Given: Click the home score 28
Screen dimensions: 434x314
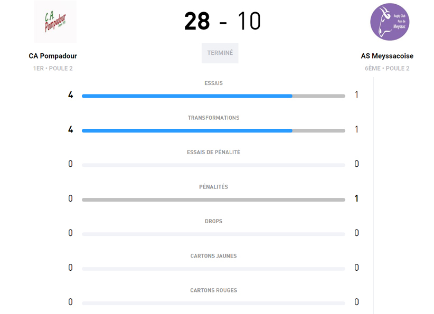Looking at the screenshot, I should click(197, 22).
